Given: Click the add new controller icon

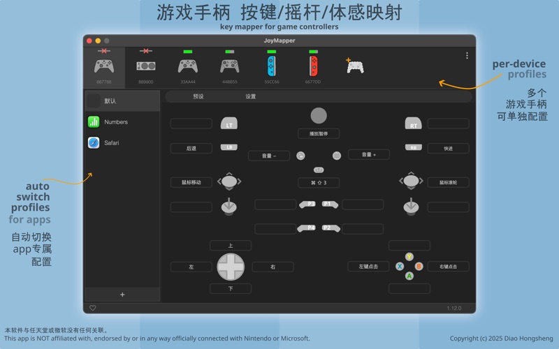Looking at the screenshot, I should 355,66.
